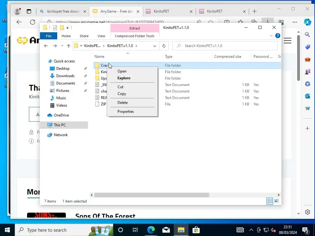This screenshot has height=236, width=315.
Task: Click Edge browser back arrow
Action: (19, 22)
